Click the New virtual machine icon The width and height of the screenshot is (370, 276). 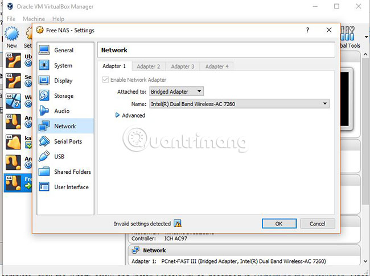[11, 37]
